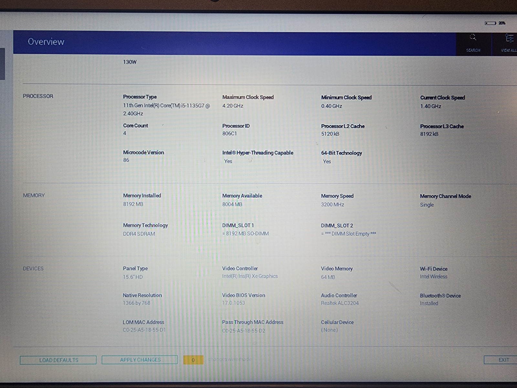The height and width of the screenshot is (388, 517).
Task: Select the 8192 kB L3 cache value
Action: 429,134
